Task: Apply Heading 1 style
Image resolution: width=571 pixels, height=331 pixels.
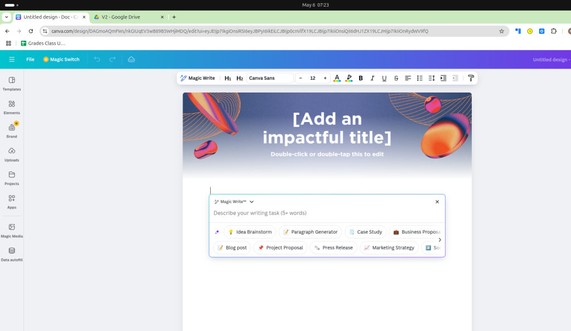Action: click(228, 78)
